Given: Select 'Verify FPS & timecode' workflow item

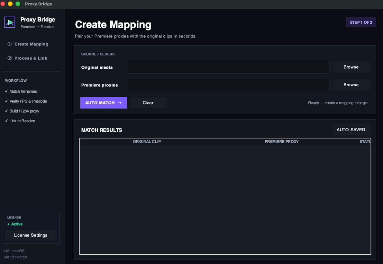Looking at the screenshot, I should [26, 101].
